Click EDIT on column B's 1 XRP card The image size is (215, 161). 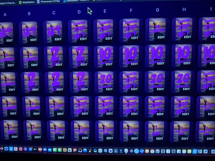click(38, 137)
